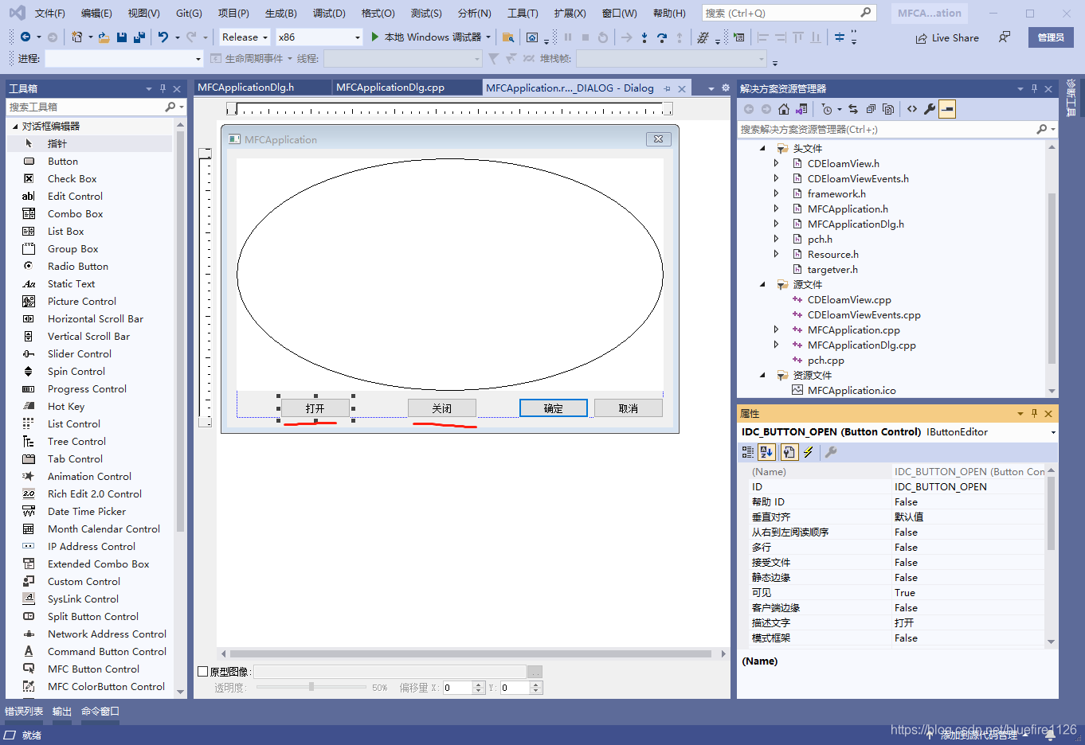Screen dimensions: 1085x745
Task: Pin the Solution Explorer panel with pushpin
Action: coord(1034,88)
